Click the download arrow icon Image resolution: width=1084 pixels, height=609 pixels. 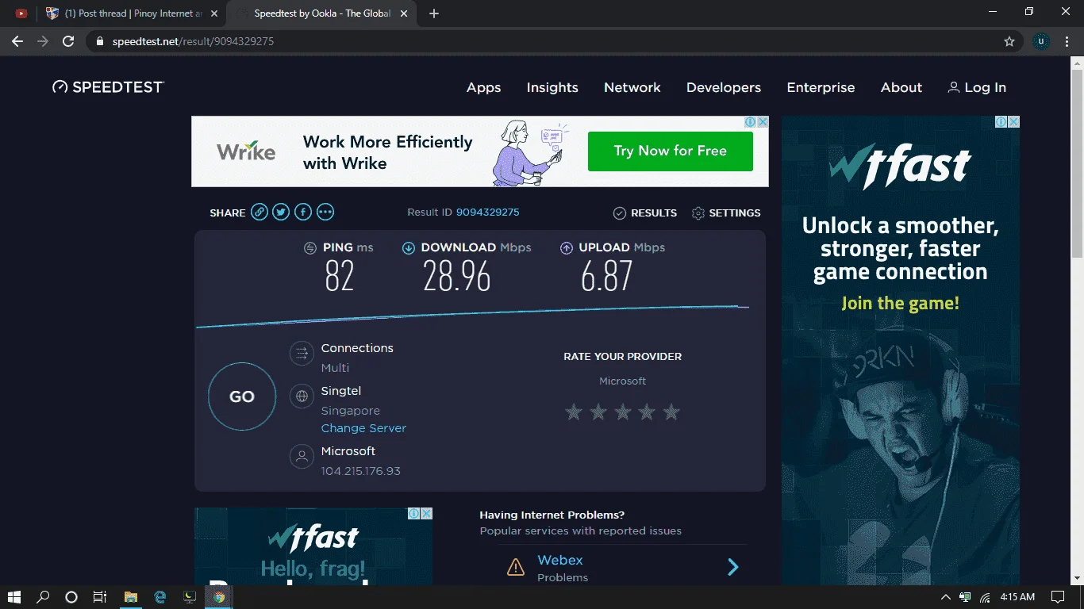[x=409, y=248]
